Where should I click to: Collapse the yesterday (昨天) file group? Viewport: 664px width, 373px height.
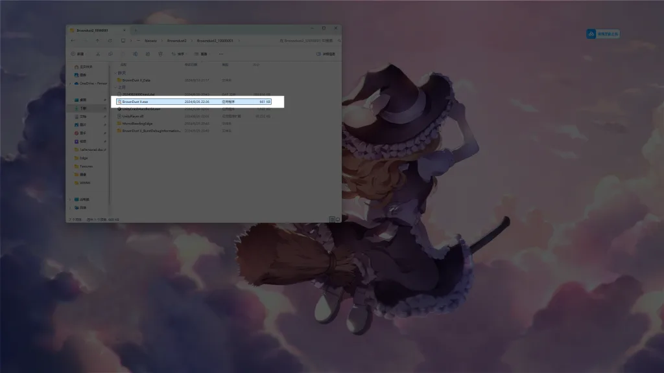coord(115,73)
